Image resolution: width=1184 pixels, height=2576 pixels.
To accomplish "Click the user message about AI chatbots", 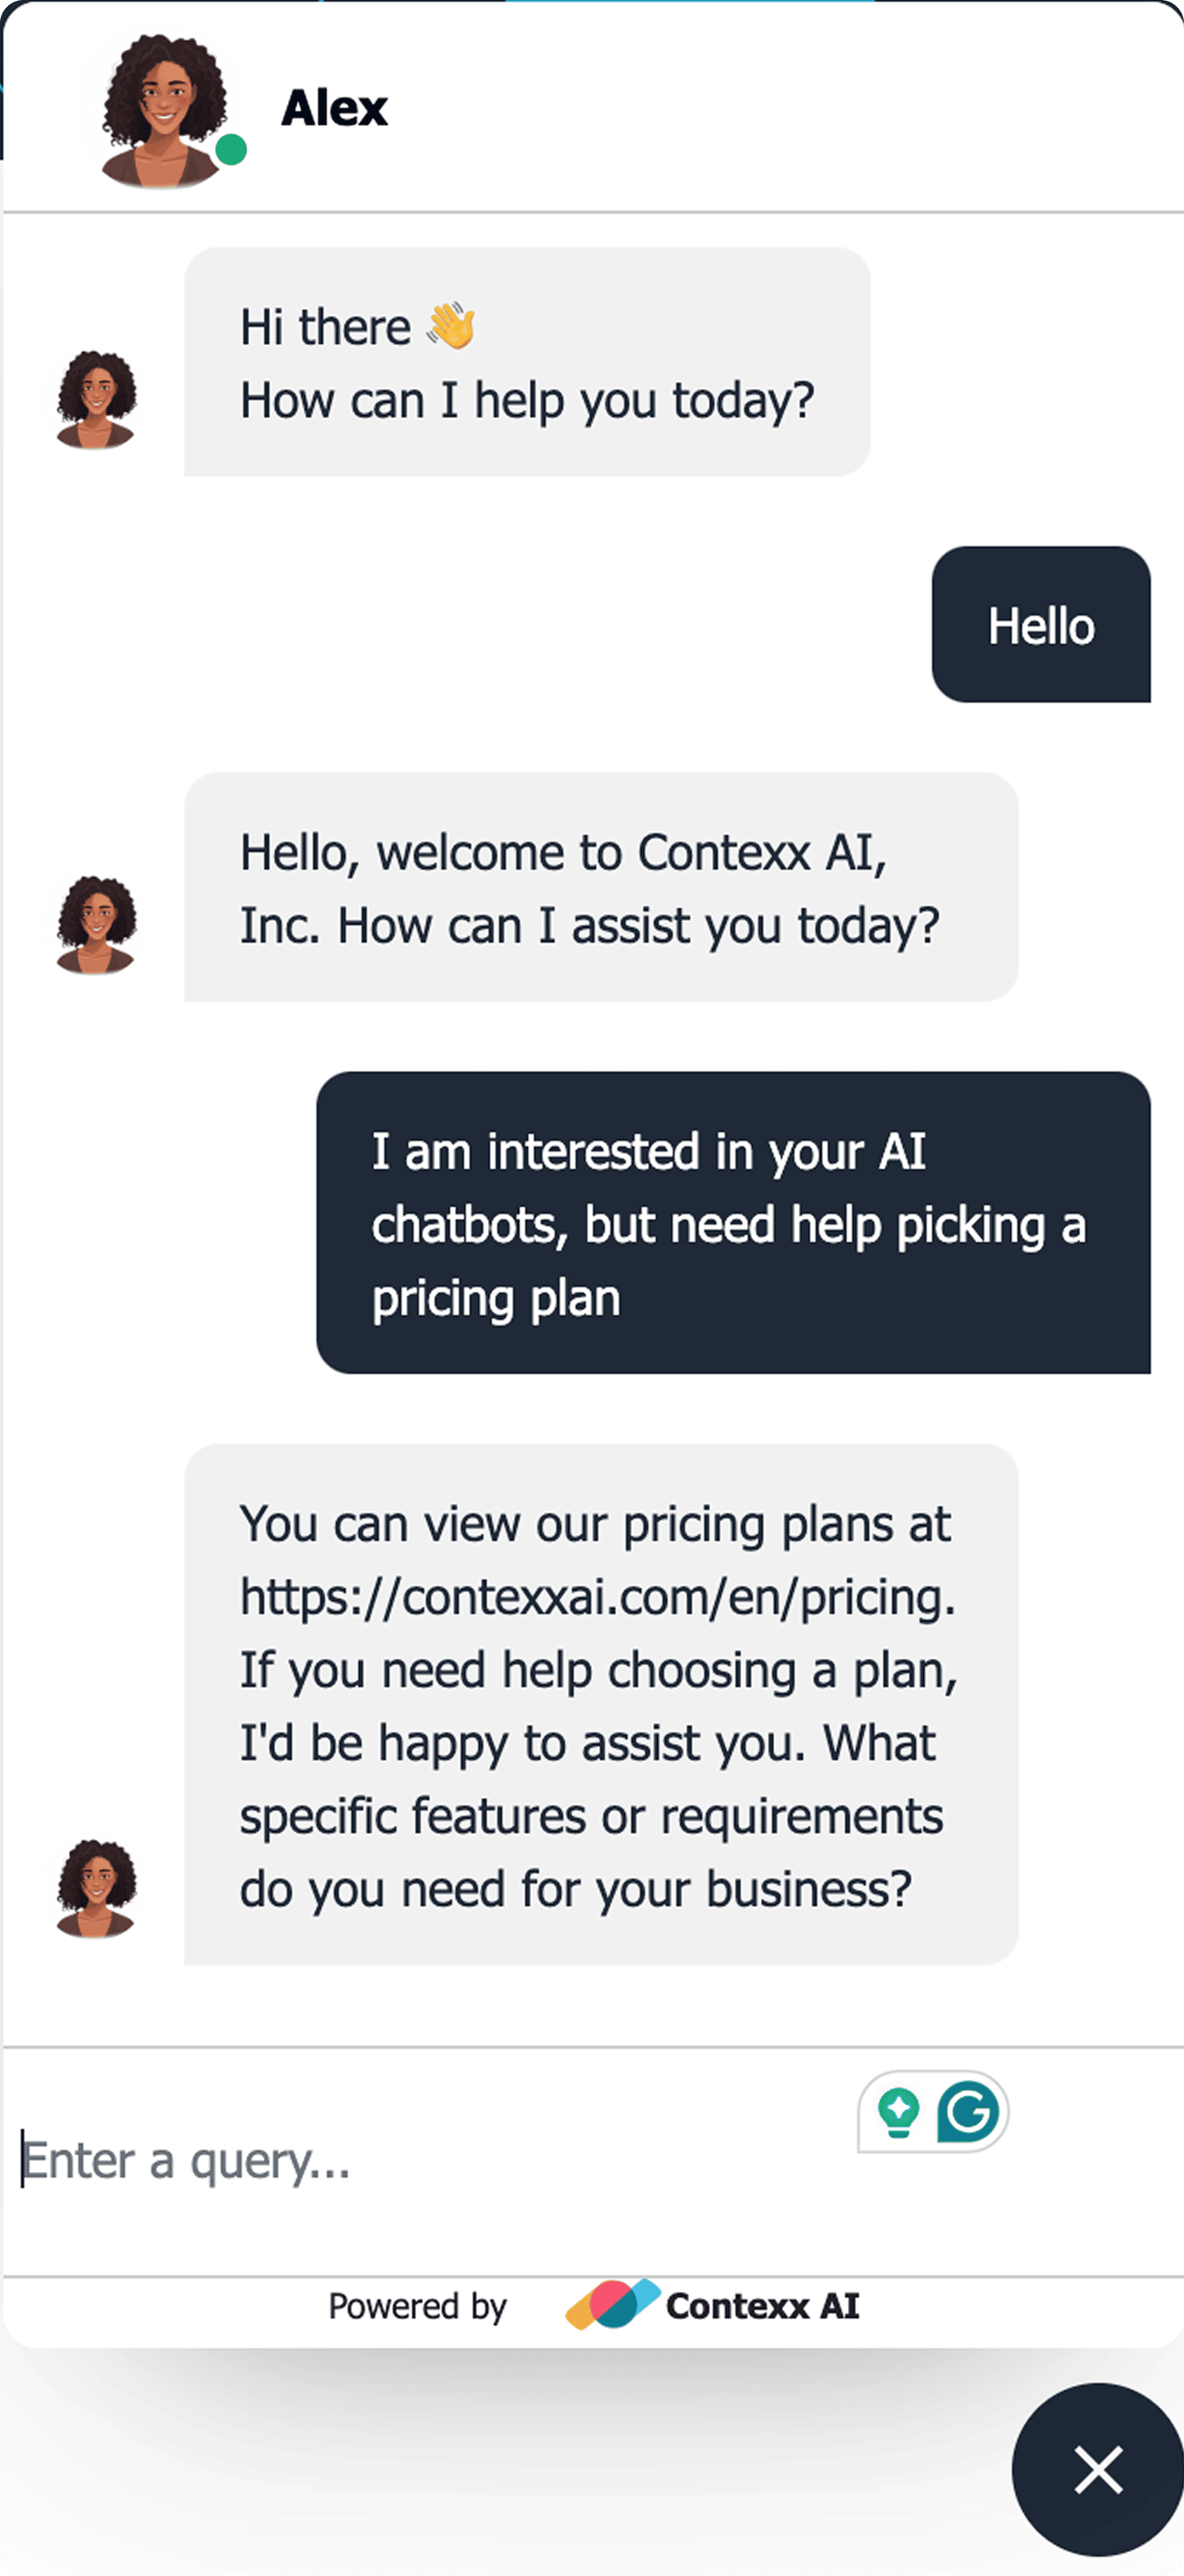I will (733, 1223).
